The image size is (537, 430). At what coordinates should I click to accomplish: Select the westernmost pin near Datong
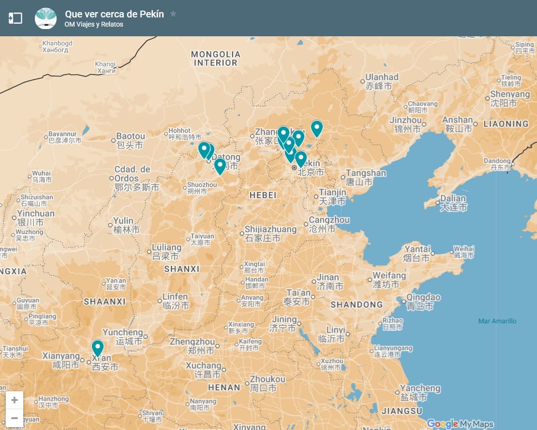(x=204, y=150)
